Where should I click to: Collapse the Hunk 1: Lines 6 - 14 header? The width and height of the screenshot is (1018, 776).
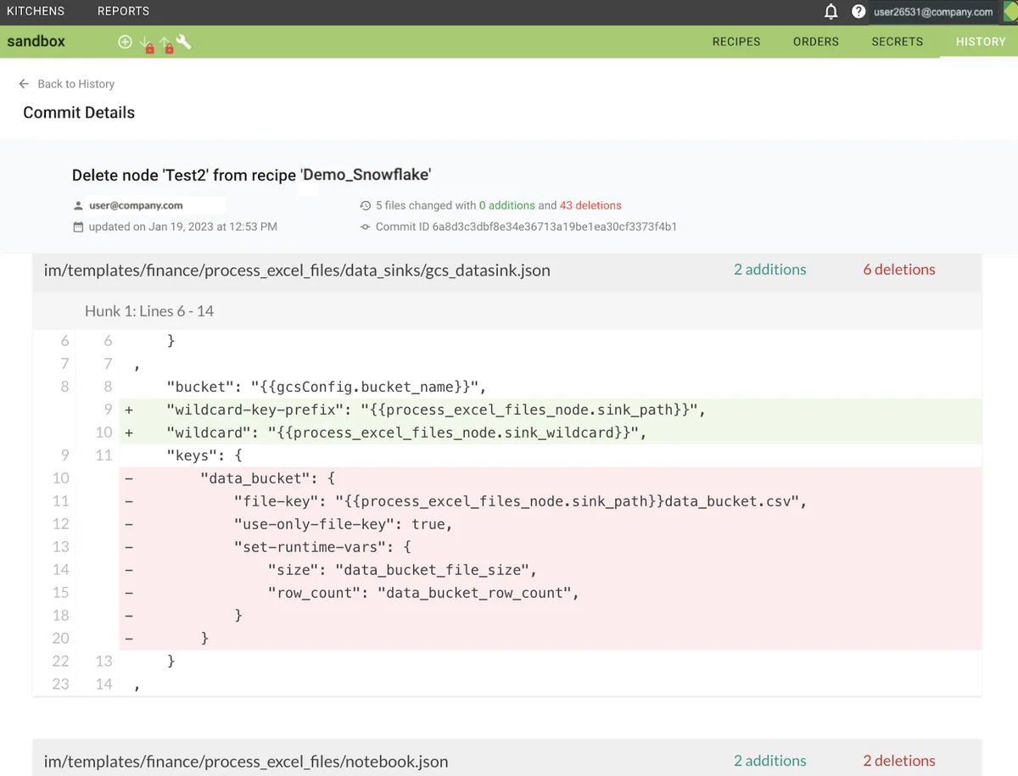pos(148,311)
